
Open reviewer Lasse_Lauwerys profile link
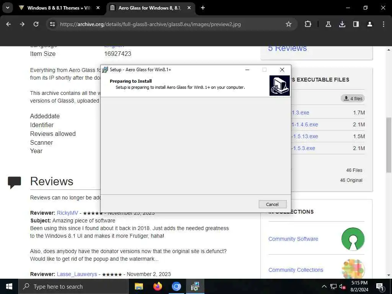pos(77,274)
